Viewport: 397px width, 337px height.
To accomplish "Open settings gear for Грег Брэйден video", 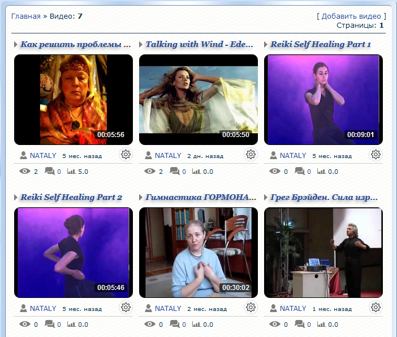I will [376, 308].
